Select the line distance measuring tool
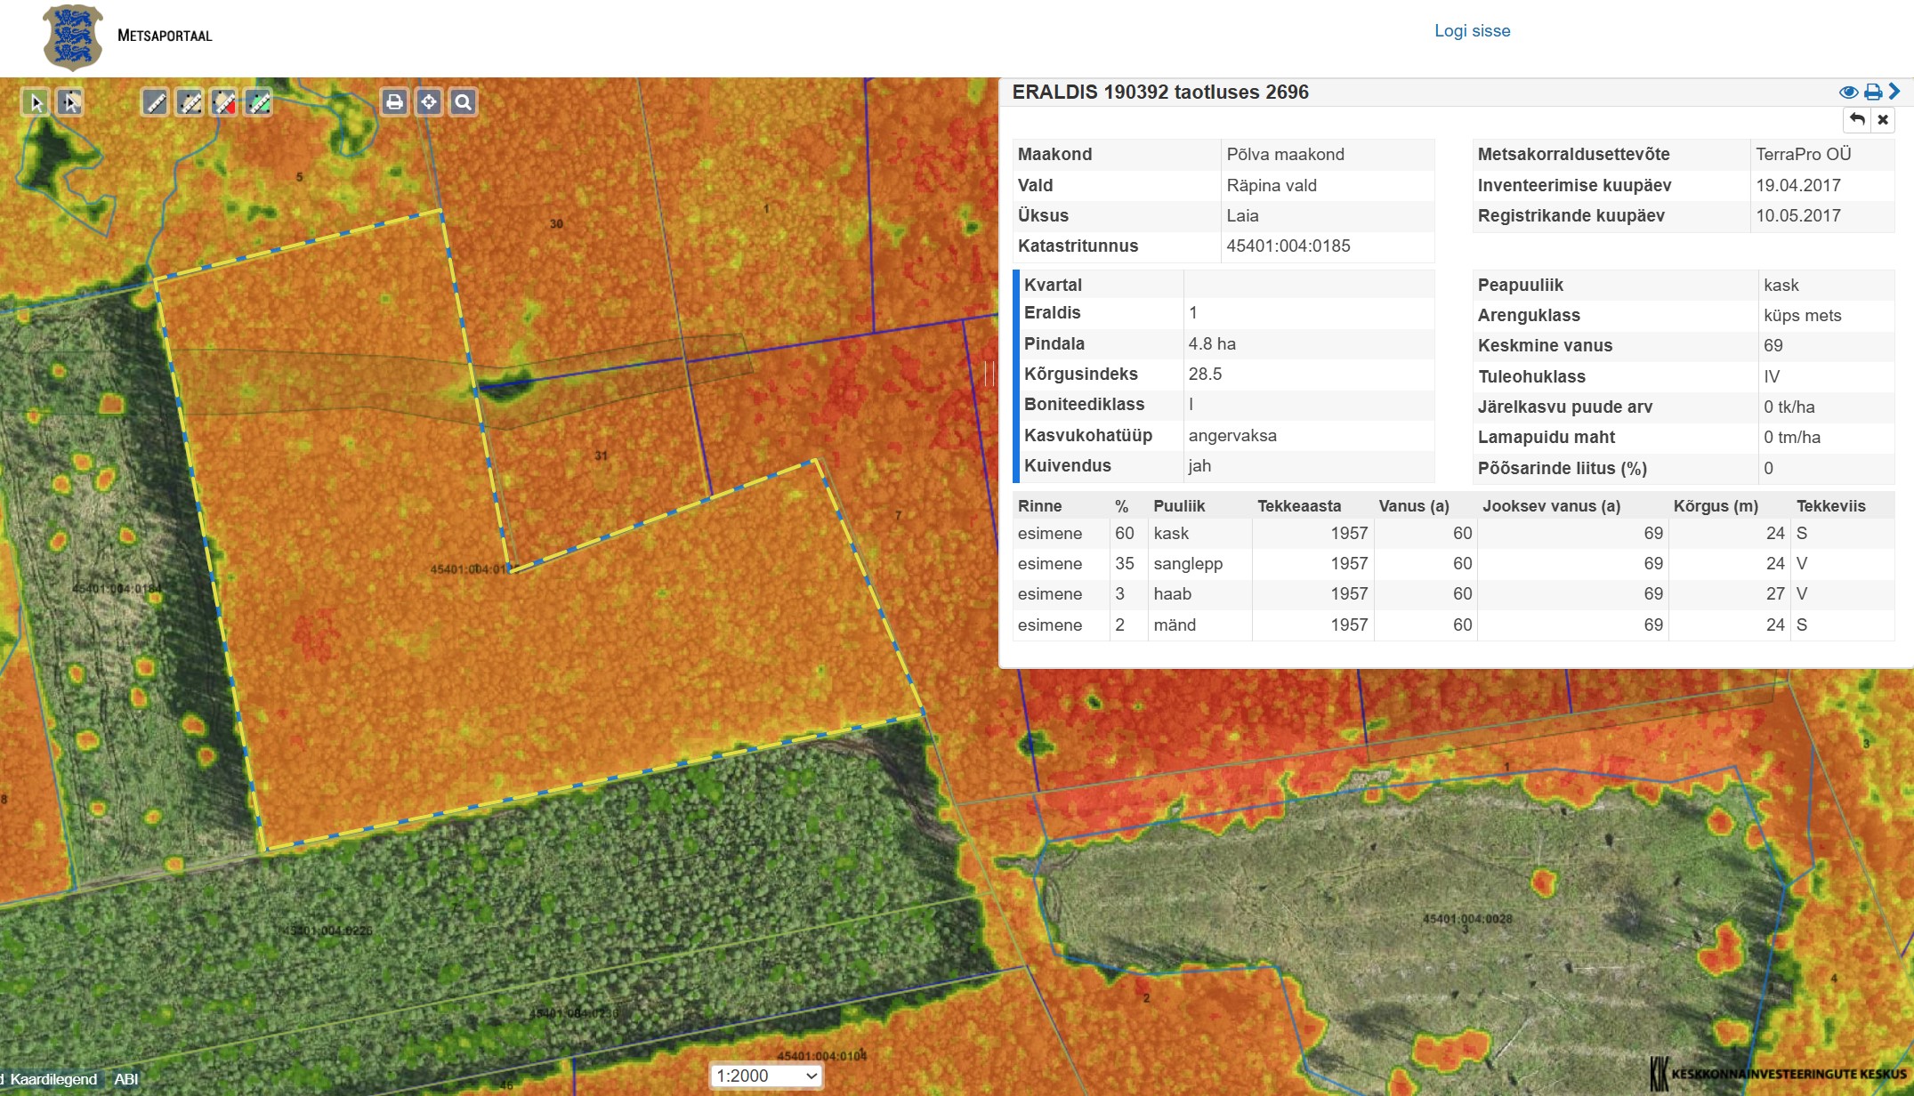1914x1096 pixels. [x=155, y=102]
